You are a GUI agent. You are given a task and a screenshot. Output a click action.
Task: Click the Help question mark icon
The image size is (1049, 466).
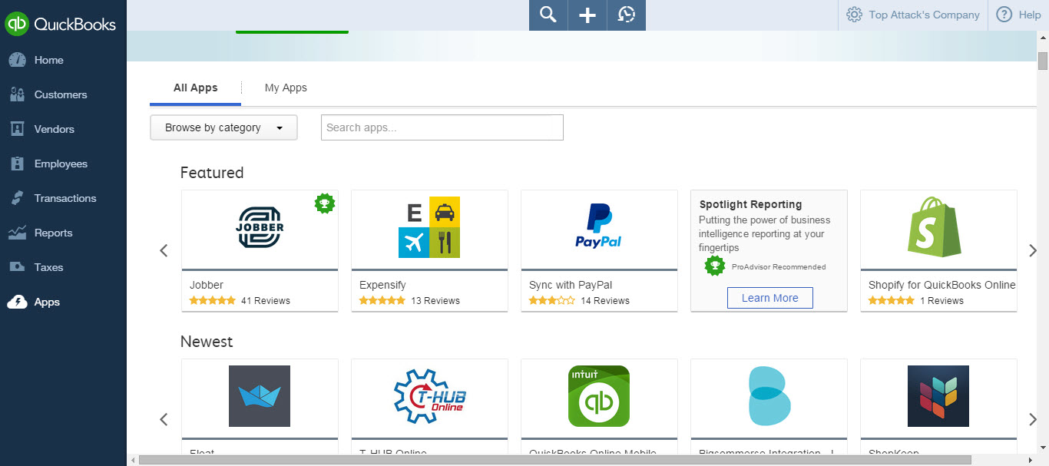tap(1004, 15)
